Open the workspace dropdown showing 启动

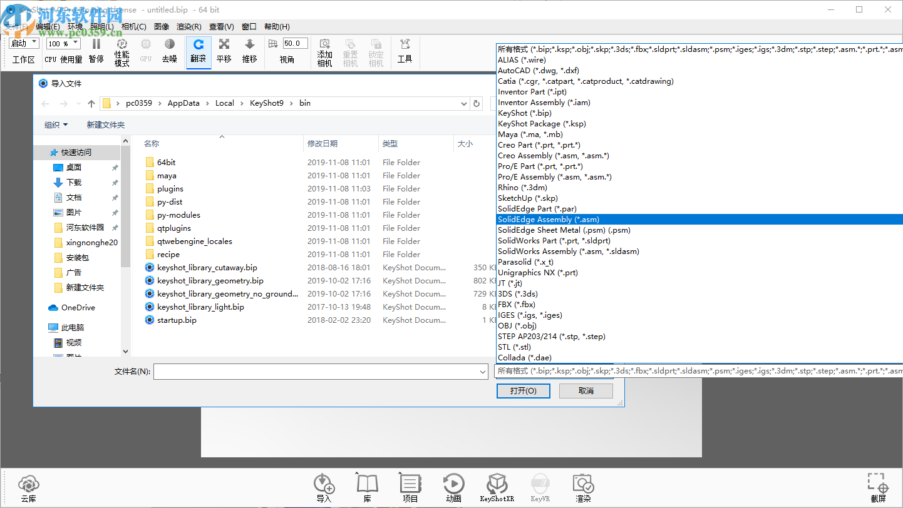coord(24,44)
